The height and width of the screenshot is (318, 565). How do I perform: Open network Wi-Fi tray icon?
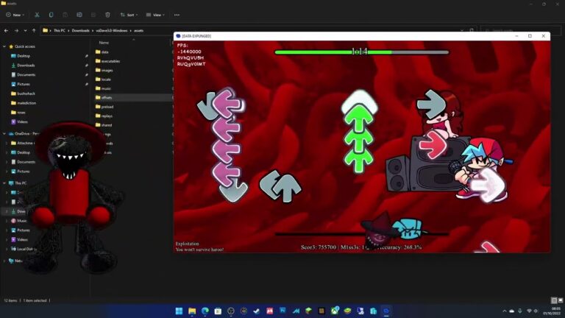pyautogui.click(x=529, y=311)
